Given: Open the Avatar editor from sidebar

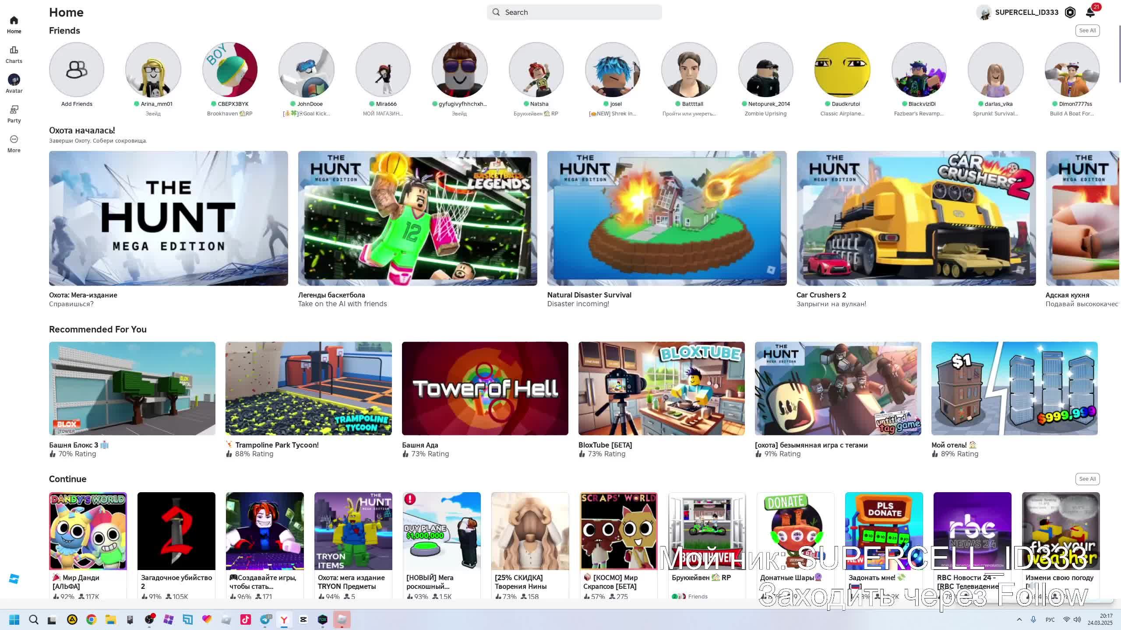Looking at the screenshot, I should click(14, 84).
